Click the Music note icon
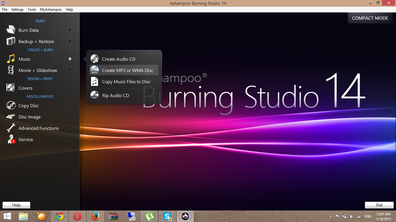Image resolution: width=396 pixels, height=222 pixels. point(11,59)
